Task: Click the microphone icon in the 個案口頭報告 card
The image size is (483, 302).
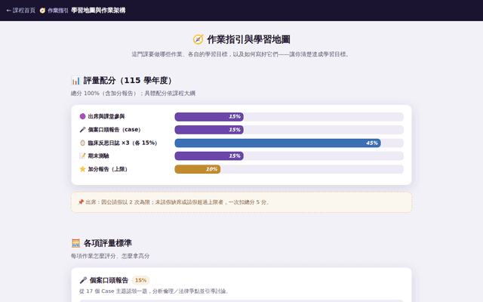Action: [x=83, y=280]
